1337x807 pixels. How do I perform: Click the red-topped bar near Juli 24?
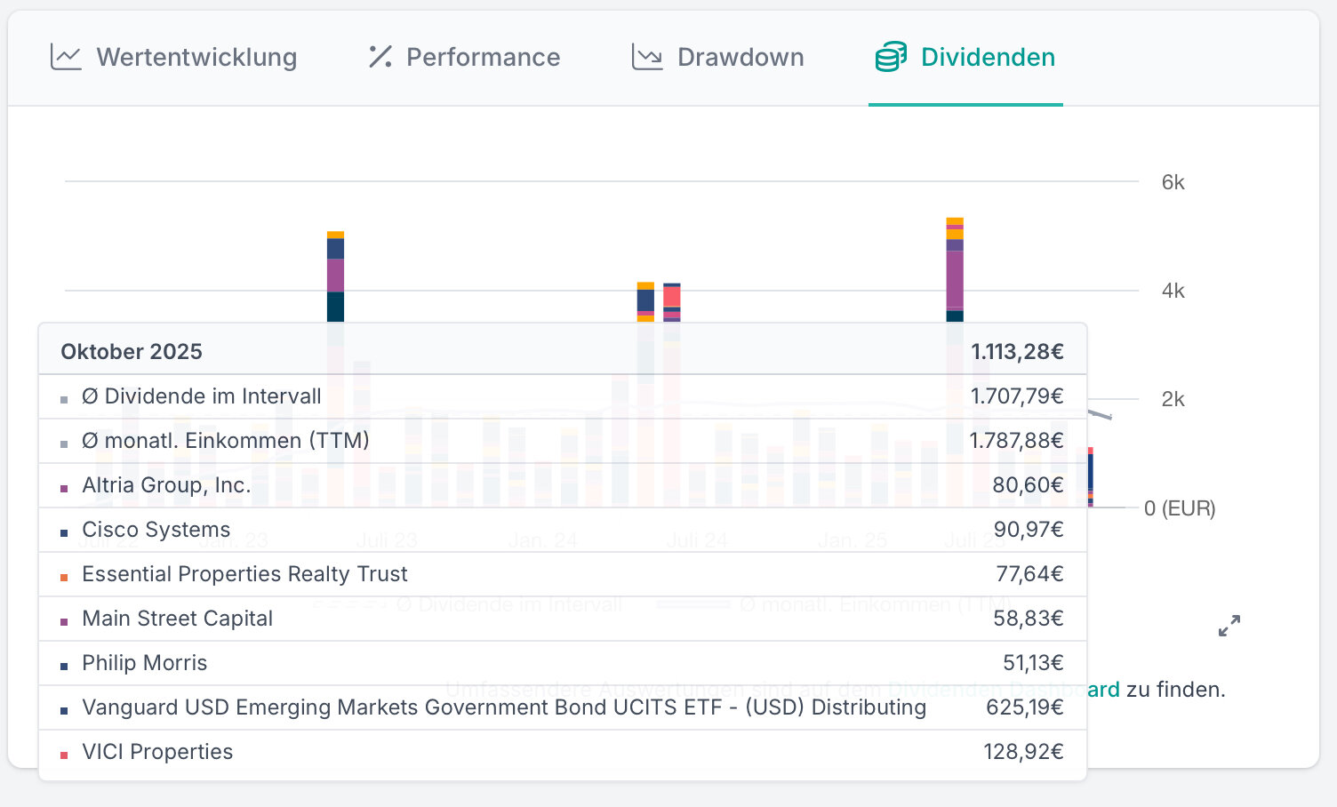pyautogui.click(x=672, y=298)
